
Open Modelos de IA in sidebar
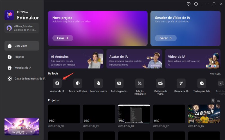[x=22, y=67]
